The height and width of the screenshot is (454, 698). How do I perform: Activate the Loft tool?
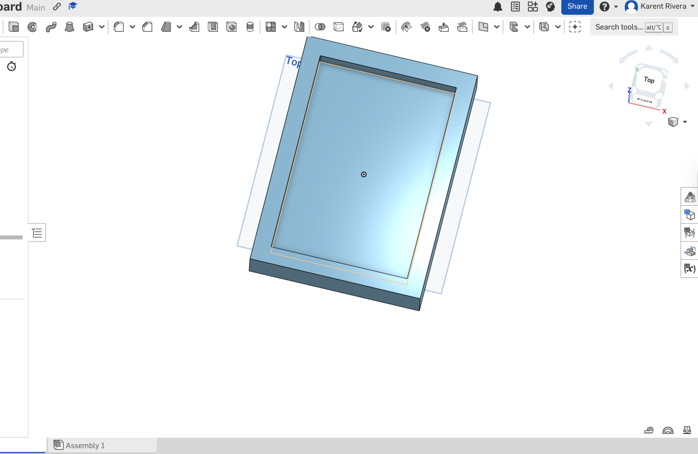(x=69, y=27)
